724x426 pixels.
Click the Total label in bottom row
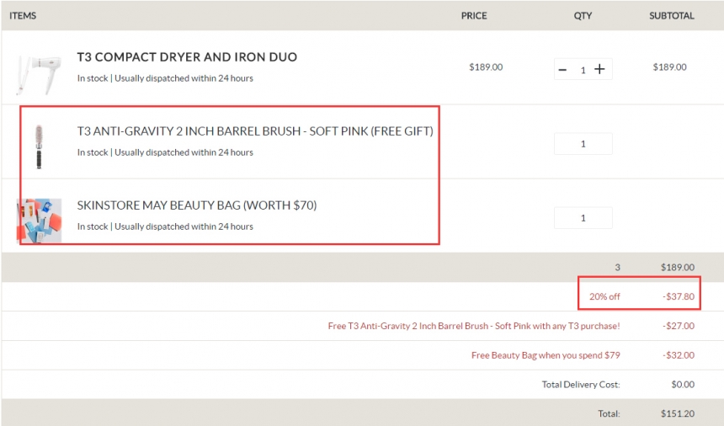(x=609, y=414)
